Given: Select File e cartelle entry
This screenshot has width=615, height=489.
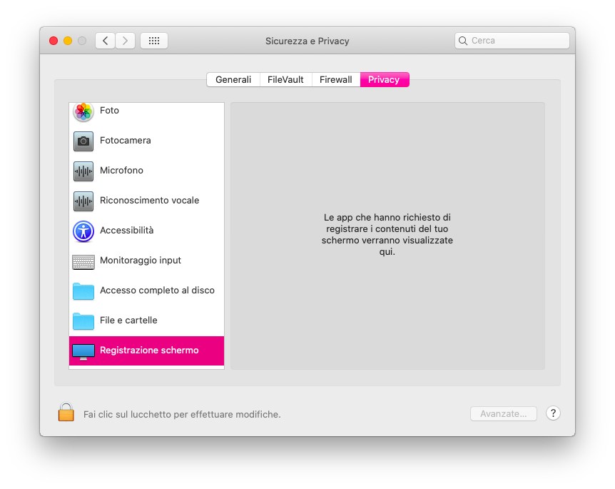Looking at the screenshot, I should click(x=147, y=321).
